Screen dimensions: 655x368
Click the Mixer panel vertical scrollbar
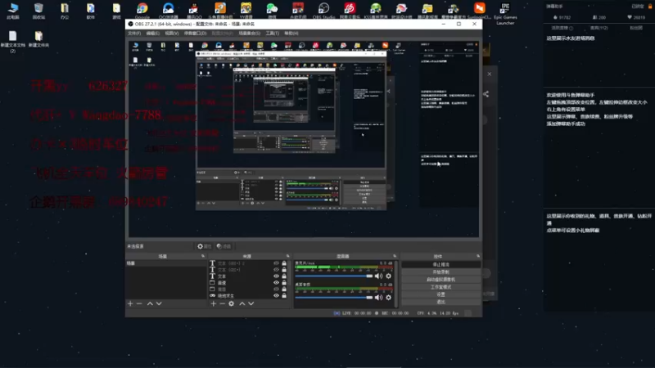click(396, 284)
